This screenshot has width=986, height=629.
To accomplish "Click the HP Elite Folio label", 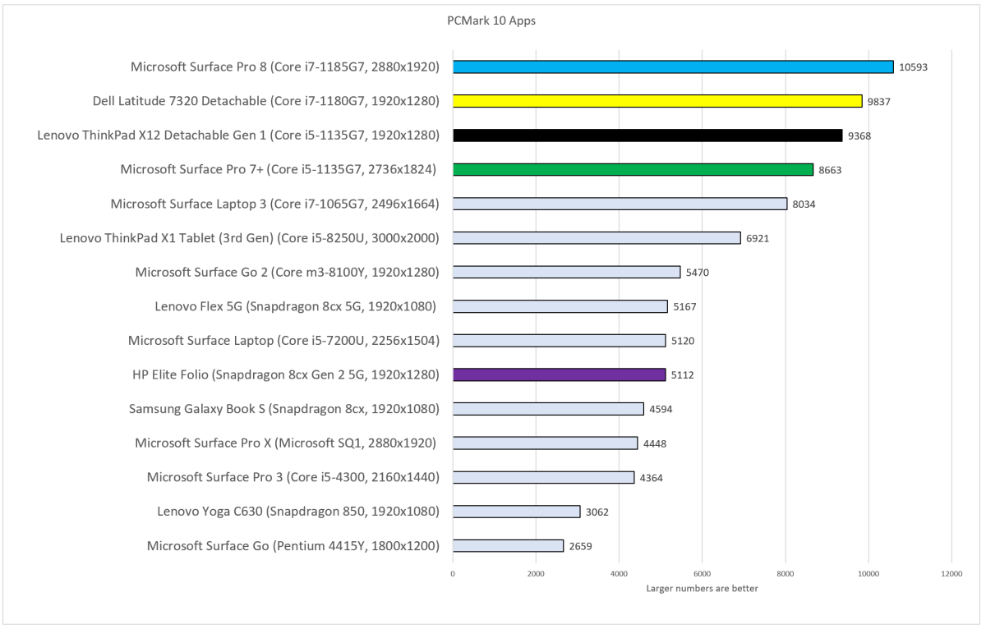I will [286, 374].
